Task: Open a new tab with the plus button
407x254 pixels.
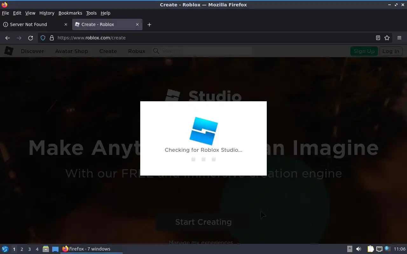Action: click(x=149, y=24)
